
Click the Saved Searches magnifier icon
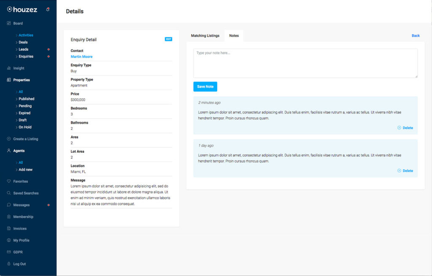9,193
